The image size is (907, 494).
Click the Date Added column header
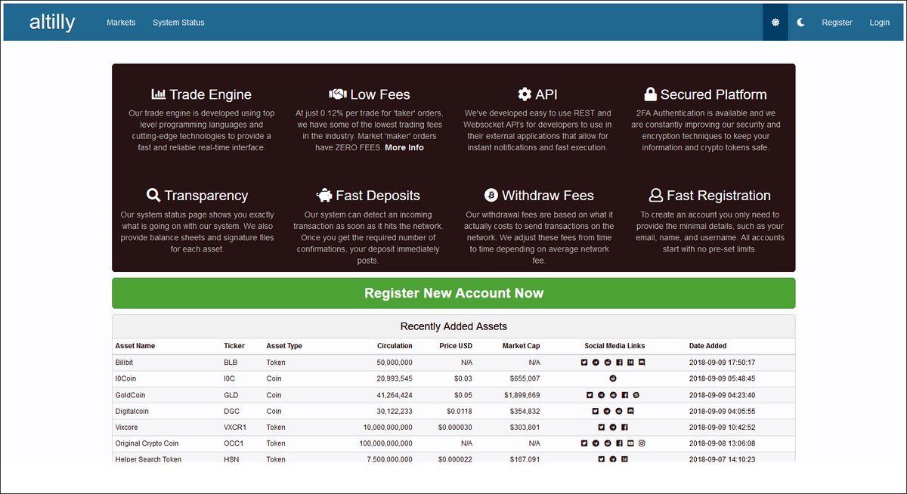pyautogui.click(x=707, y=346)
